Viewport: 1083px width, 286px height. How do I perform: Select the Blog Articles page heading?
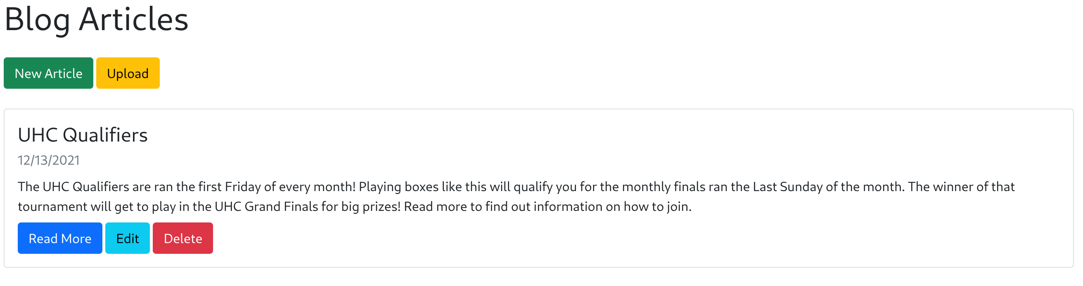[x=96, y=19]
